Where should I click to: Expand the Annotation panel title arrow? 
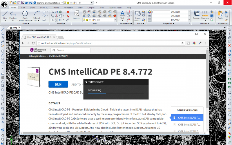132,24
